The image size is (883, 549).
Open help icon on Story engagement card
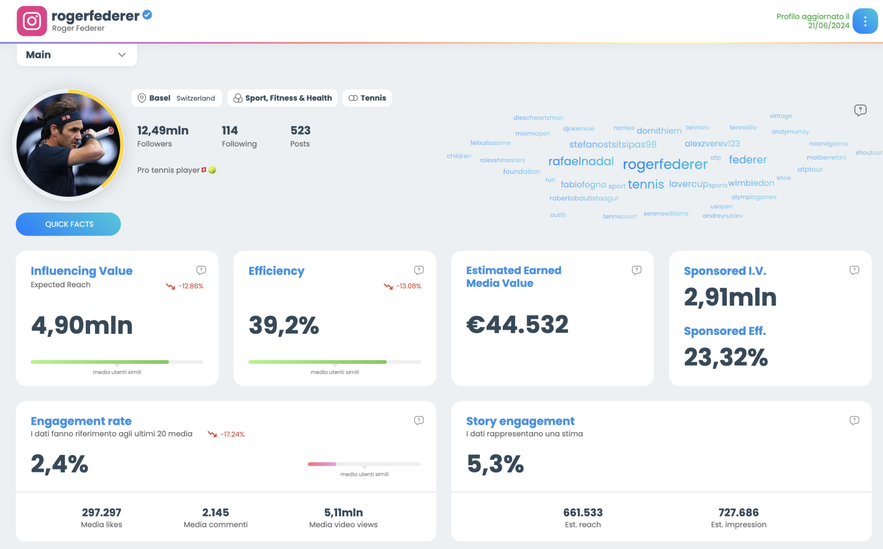(854, 420)
